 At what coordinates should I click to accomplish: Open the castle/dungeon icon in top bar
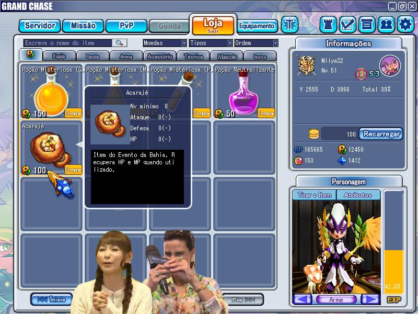[x=328, y=25]
